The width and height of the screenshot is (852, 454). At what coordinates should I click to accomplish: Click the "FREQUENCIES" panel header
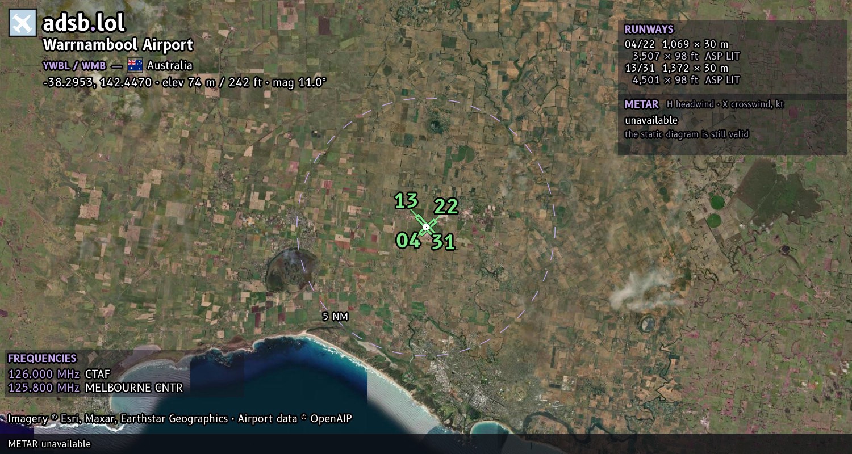coord(42,358)
